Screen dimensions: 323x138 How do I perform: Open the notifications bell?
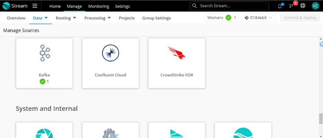click(x=280, y=6)
